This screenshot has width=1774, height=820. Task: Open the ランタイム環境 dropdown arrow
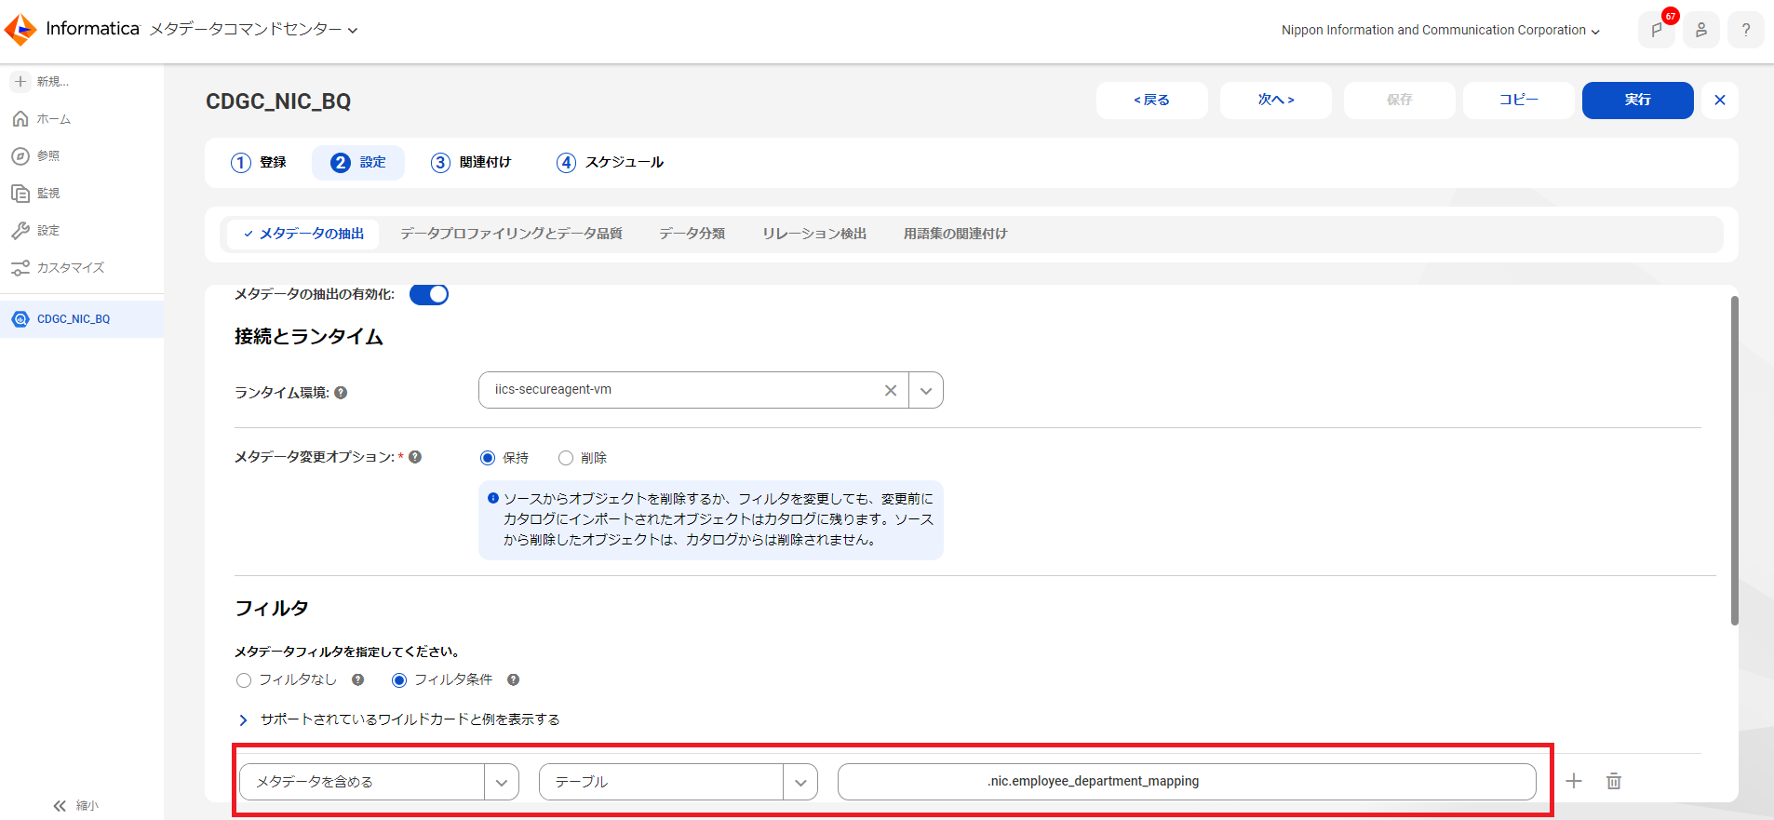(x=926, y=391)
